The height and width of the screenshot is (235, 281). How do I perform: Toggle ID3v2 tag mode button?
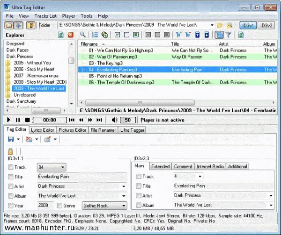[266, 26]
